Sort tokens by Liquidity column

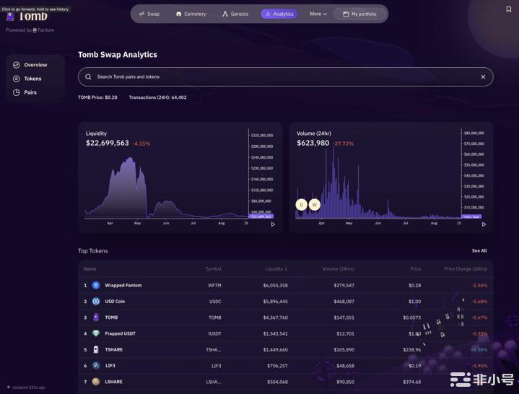[x=275, y=269]
